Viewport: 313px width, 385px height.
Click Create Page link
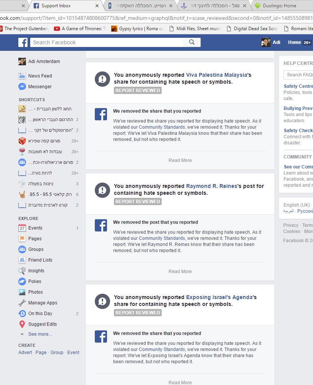coord(41,352)
